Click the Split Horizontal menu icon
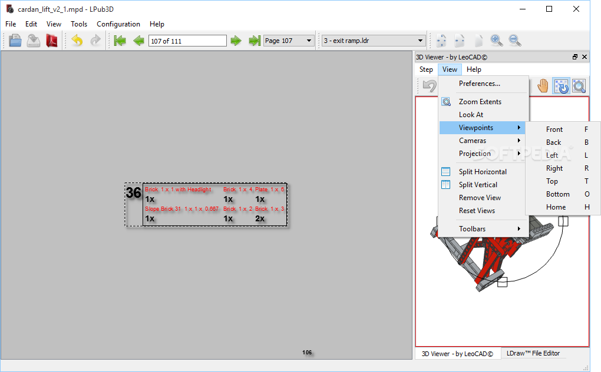The height and width of the screenshot is (372, 601). coord(446,171)
